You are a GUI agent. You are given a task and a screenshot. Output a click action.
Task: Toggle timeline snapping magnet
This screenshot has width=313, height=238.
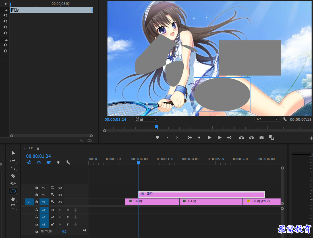click(39, 163)
